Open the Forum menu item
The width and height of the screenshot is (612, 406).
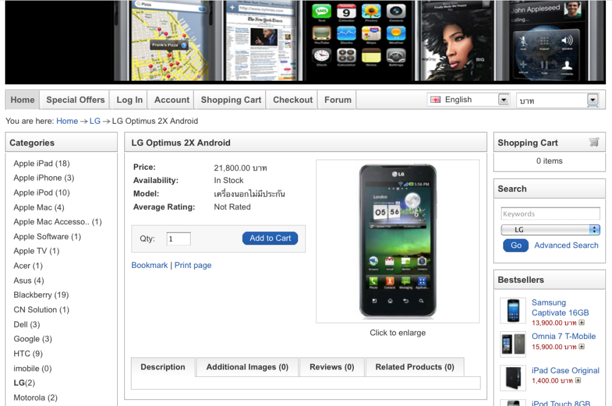pyautogui.click(x=338, y=100)
